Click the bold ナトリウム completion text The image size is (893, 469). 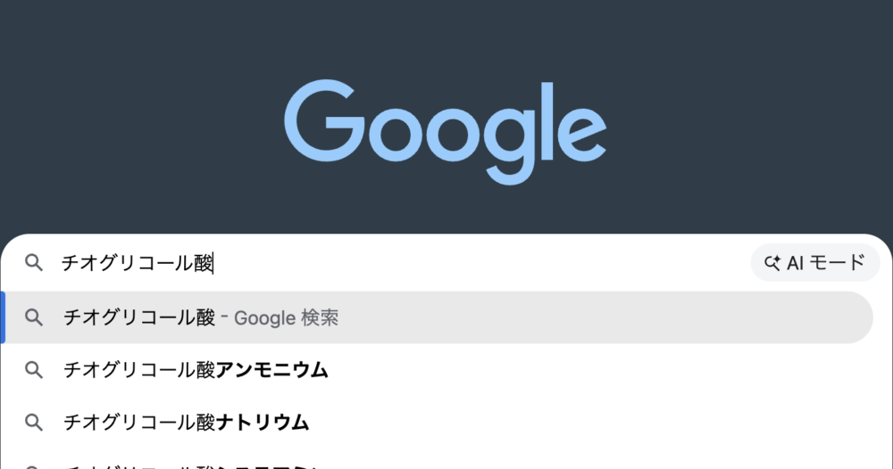point(263,422)
